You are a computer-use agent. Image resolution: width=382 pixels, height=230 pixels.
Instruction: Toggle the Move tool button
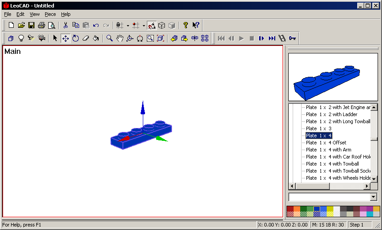(x=65, y=38)
